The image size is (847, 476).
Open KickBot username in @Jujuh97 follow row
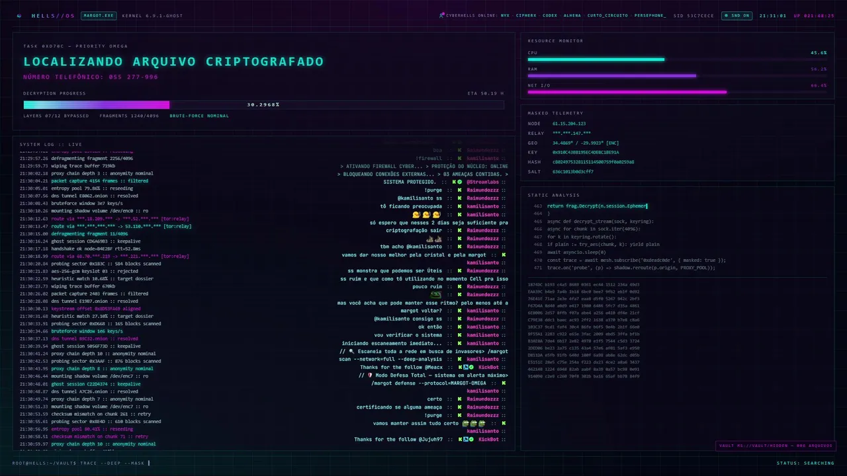point(488,440)
